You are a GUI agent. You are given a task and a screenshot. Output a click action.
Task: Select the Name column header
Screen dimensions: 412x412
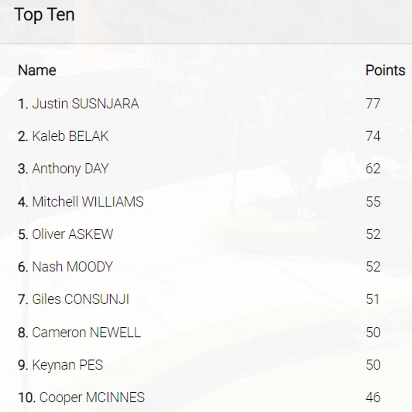(37, 70)
